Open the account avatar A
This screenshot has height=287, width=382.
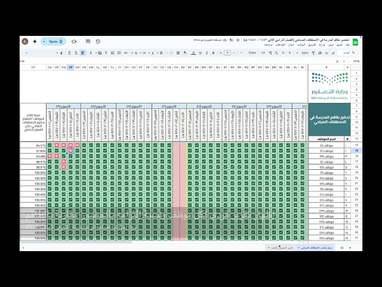[25, 41]
